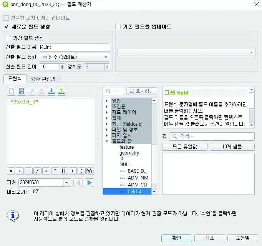Insert the multiplication * operator
Image resolution: width=262 pixels, height=246 pixels.
coord(46,171)
